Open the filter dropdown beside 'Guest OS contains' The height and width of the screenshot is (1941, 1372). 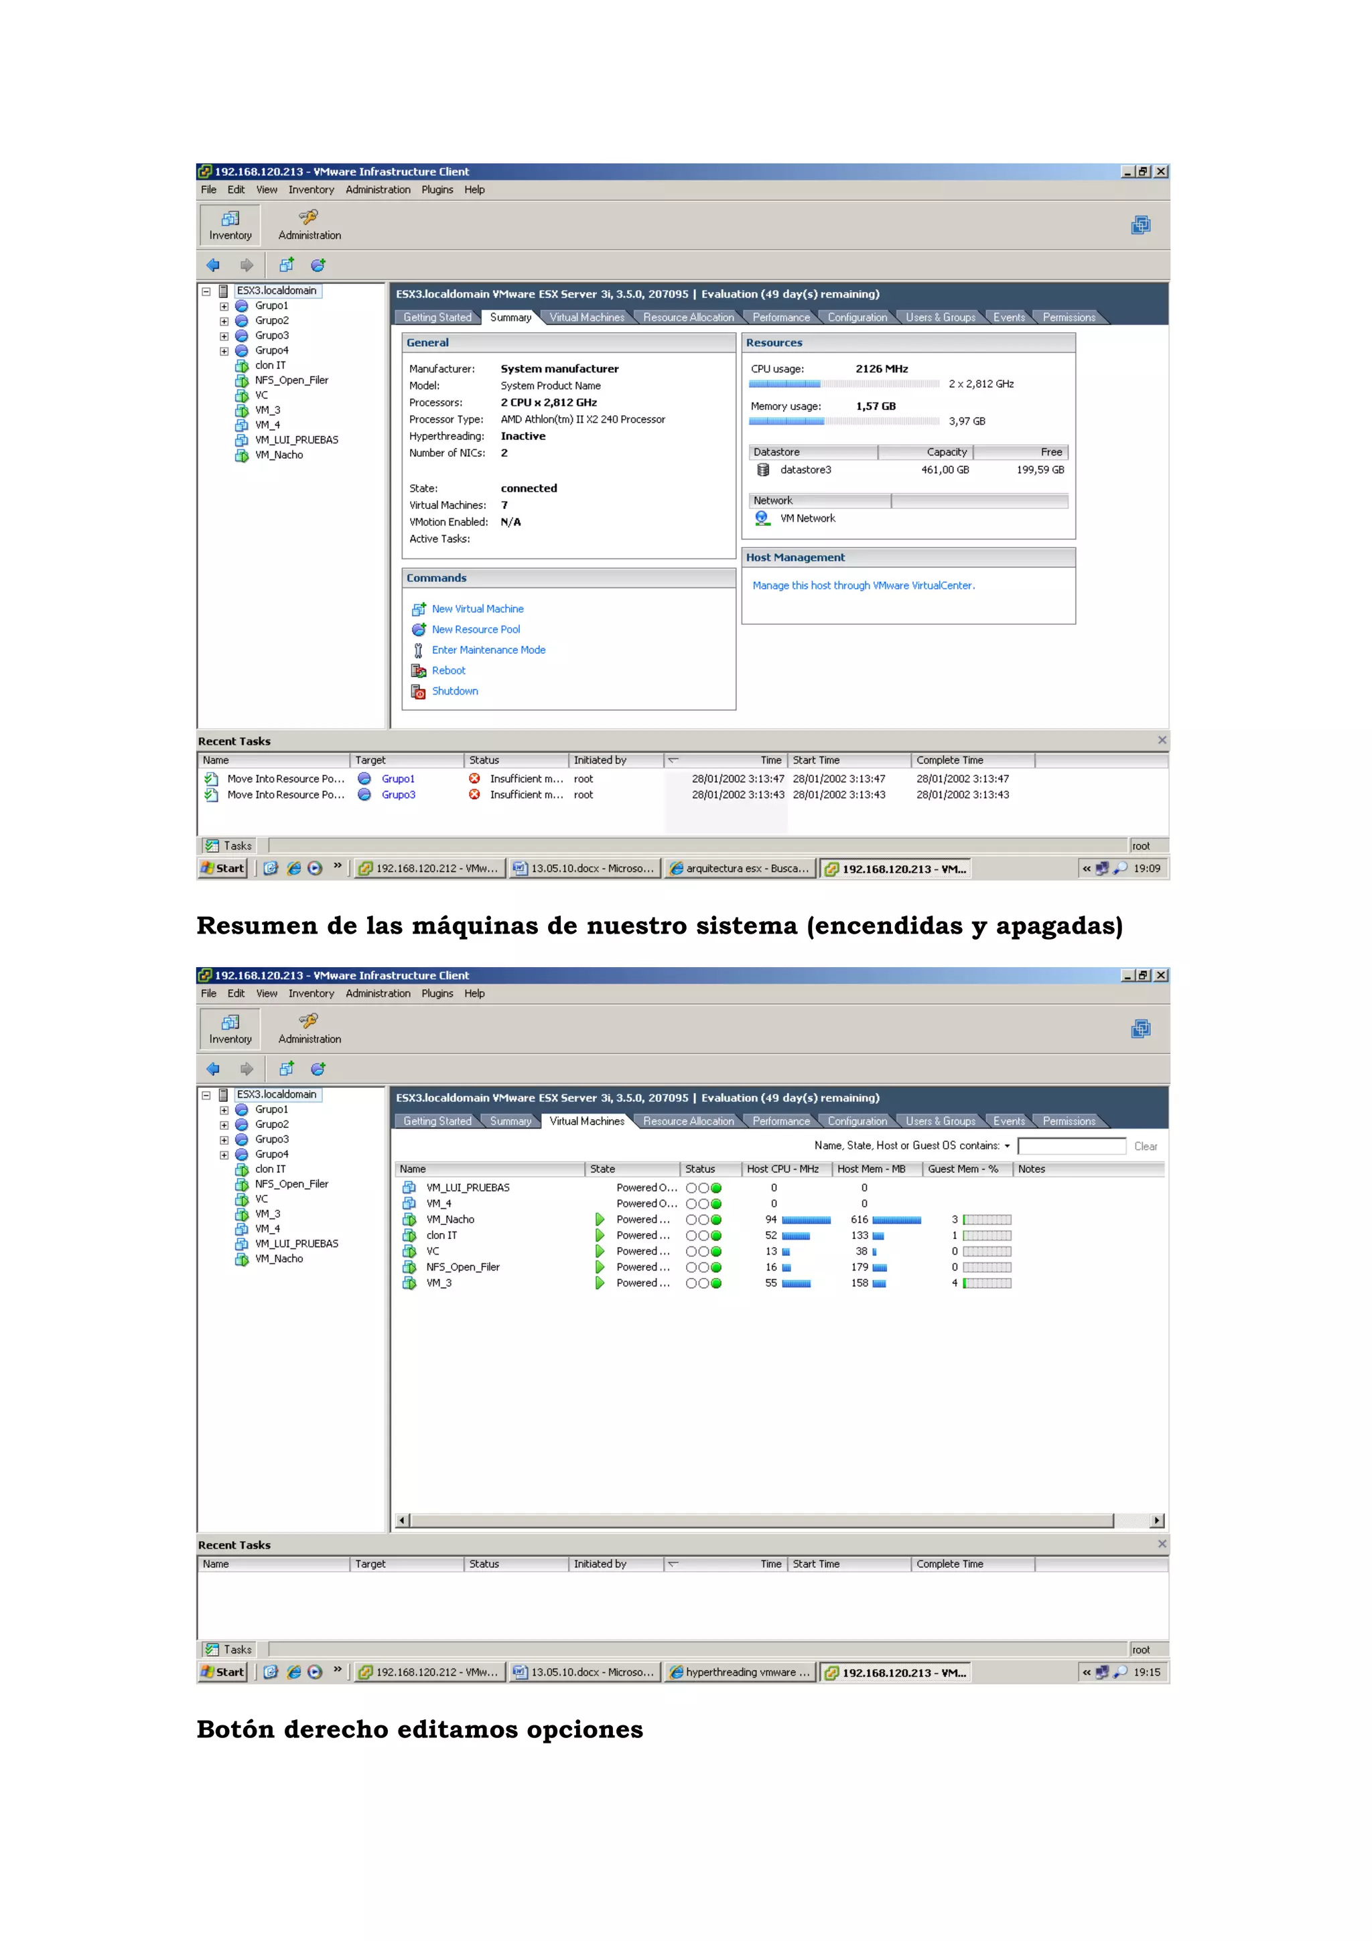(1007, 1147)
